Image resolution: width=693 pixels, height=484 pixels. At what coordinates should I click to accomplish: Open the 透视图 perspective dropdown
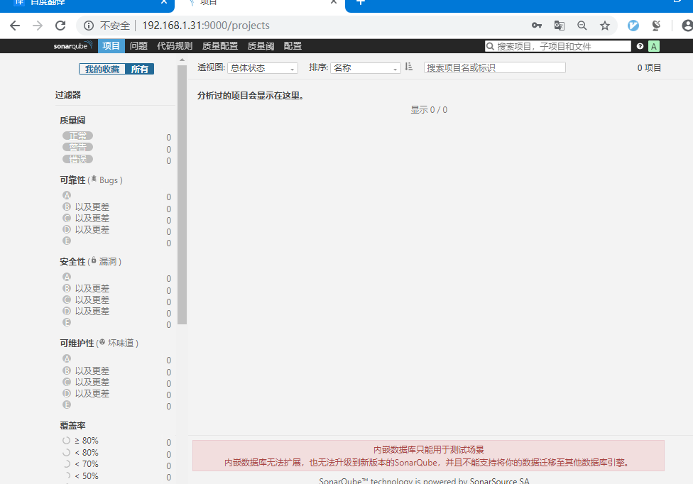point(263,67)
